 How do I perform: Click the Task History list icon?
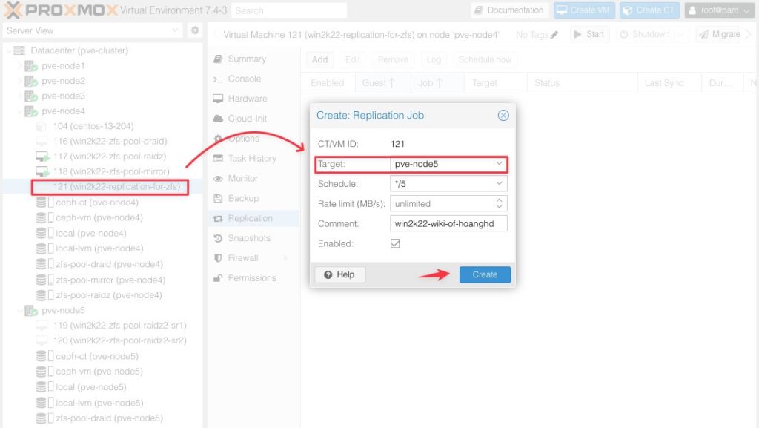[x=218, y=158]
